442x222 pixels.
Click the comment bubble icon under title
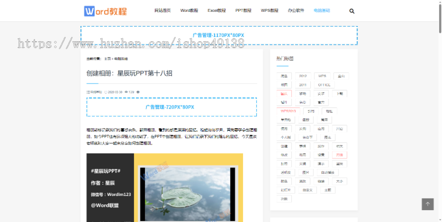pyautogui.click(x=138, y=92)
